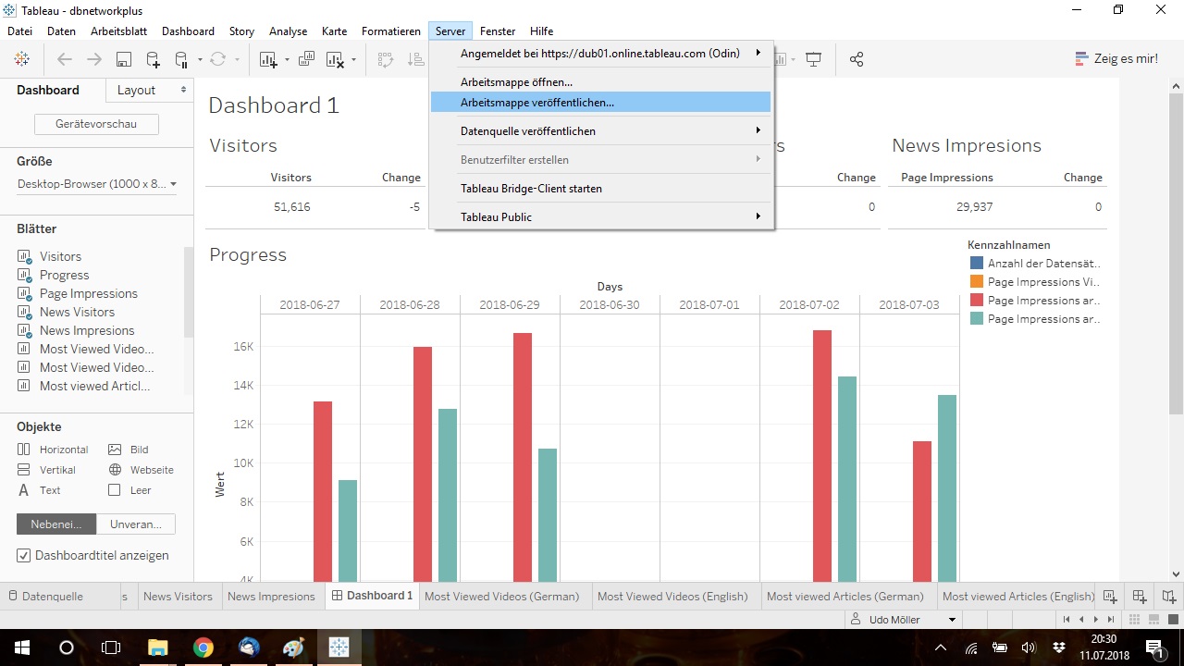Select the Webseite object icon
The width and height of the screenshot is (1184, 666).
pyautogui.click(x=115, y=470)
